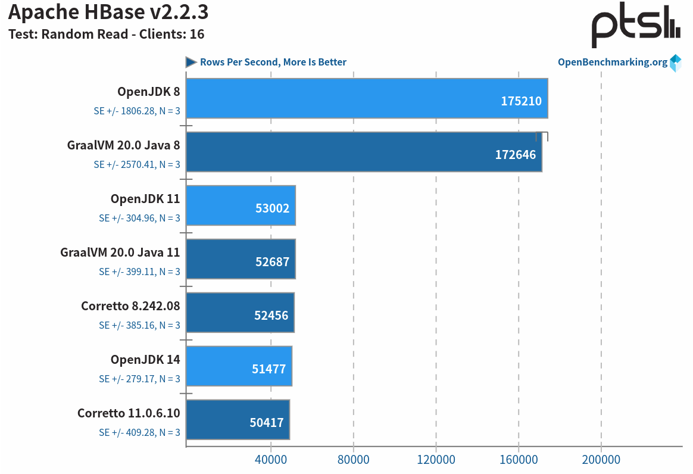Viewport: 693px width, 474px height.
Task: Select the SE +/- 1806.28 annotation
Action: [138, 111]
